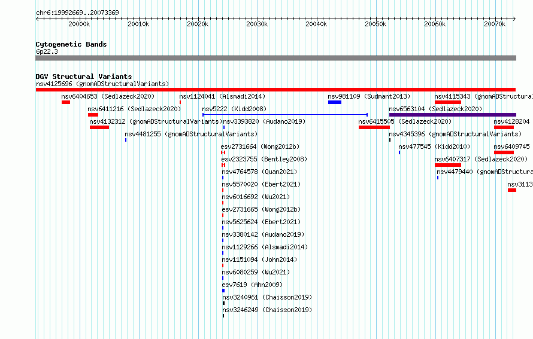
Task: Open nsv5625624 (Ebert2021) variant
Action: [261, 222]
